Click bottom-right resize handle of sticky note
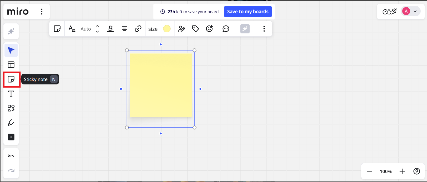The image size is (427, 182). [x=195, y=128]
